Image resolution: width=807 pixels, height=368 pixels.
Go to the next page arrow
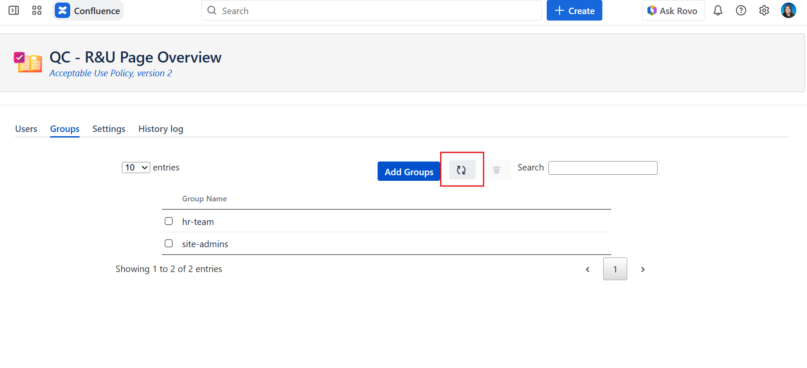click(643, 269)
